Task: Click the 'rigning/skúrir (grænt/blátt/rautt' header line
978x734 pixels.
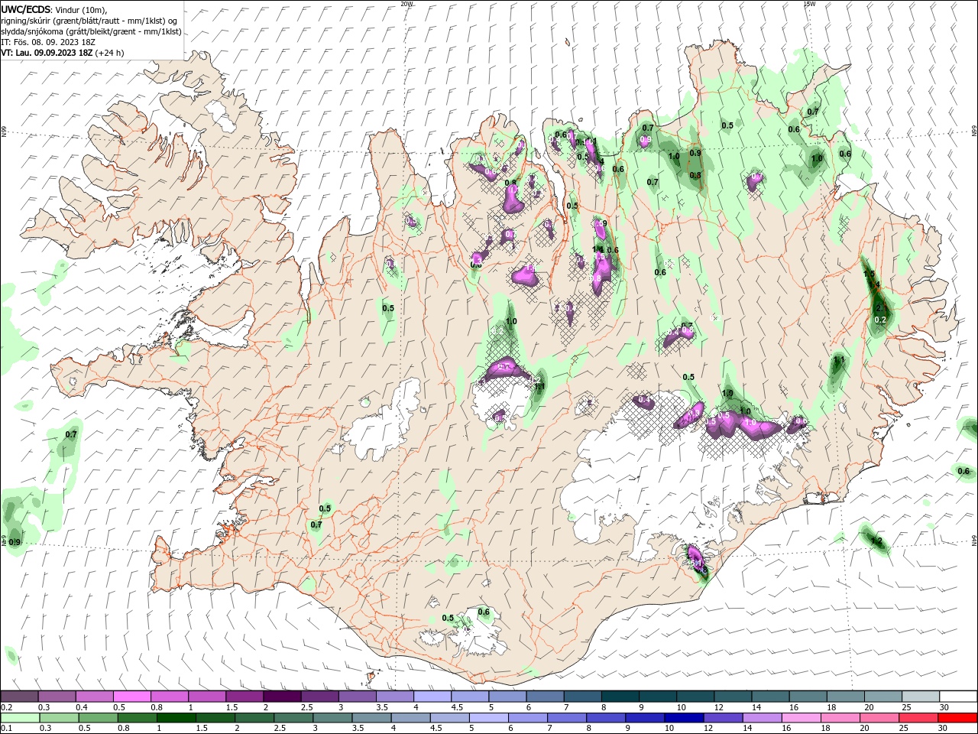Action: [89, 21]
